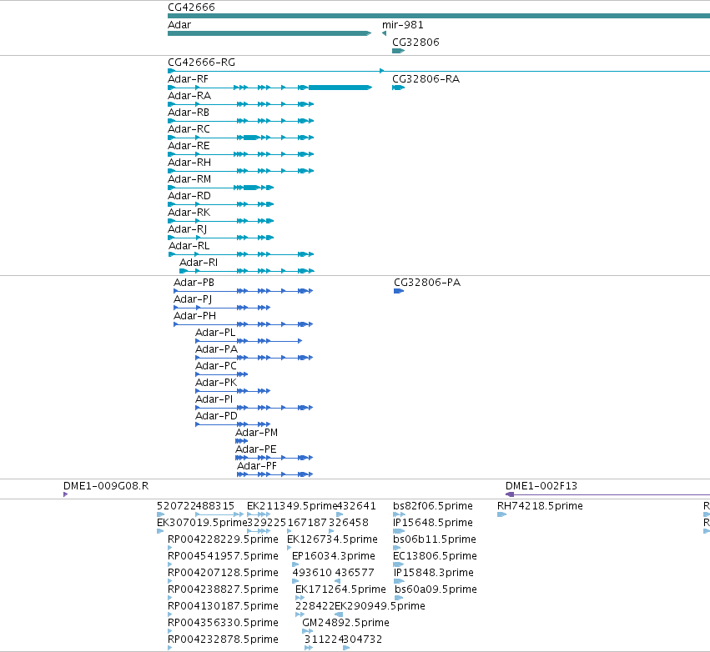Select the EK126734.5prime EST label
Image resolution: width=710 pixels, height=652 pixels.
pos(332,539)
